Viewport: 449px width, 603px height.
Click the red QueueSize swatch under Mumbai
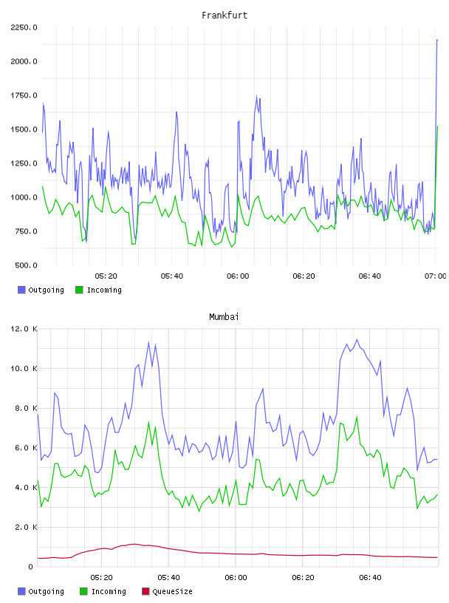pyautogui.click(x=145, y=591)
